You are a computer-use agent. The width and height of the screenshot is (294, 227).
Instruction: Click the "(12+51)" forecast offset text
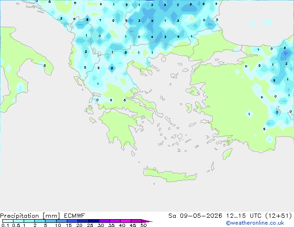[279, 216]
